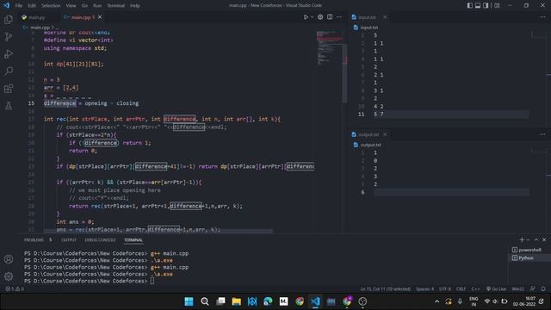Open the Selection menu
The height and width of the screenshot is (310, 551).
click(51, 5)
